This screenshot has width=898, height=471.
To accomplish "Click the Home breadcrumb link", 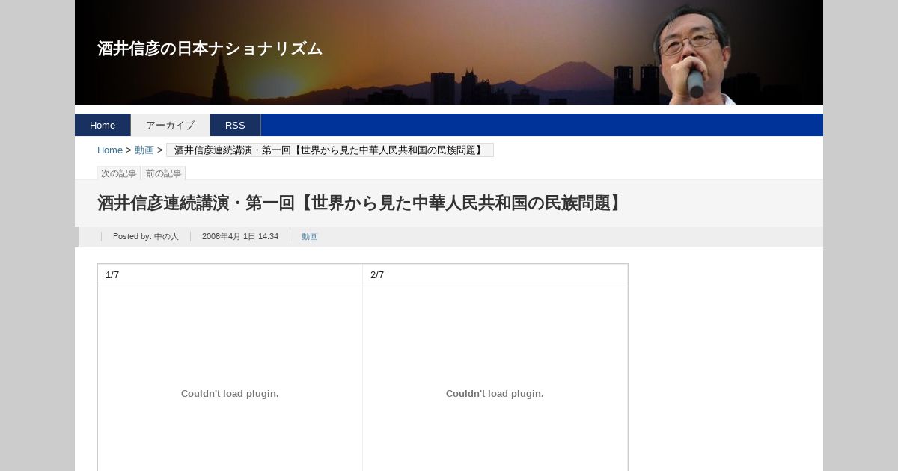I will click(x=110, y=150).
